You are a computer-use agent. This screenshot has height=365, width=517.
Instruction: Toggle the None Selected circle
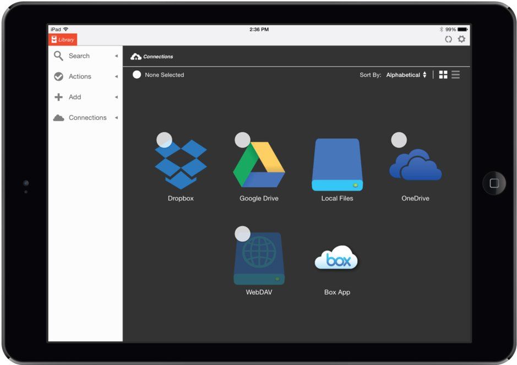click(137, 74)
